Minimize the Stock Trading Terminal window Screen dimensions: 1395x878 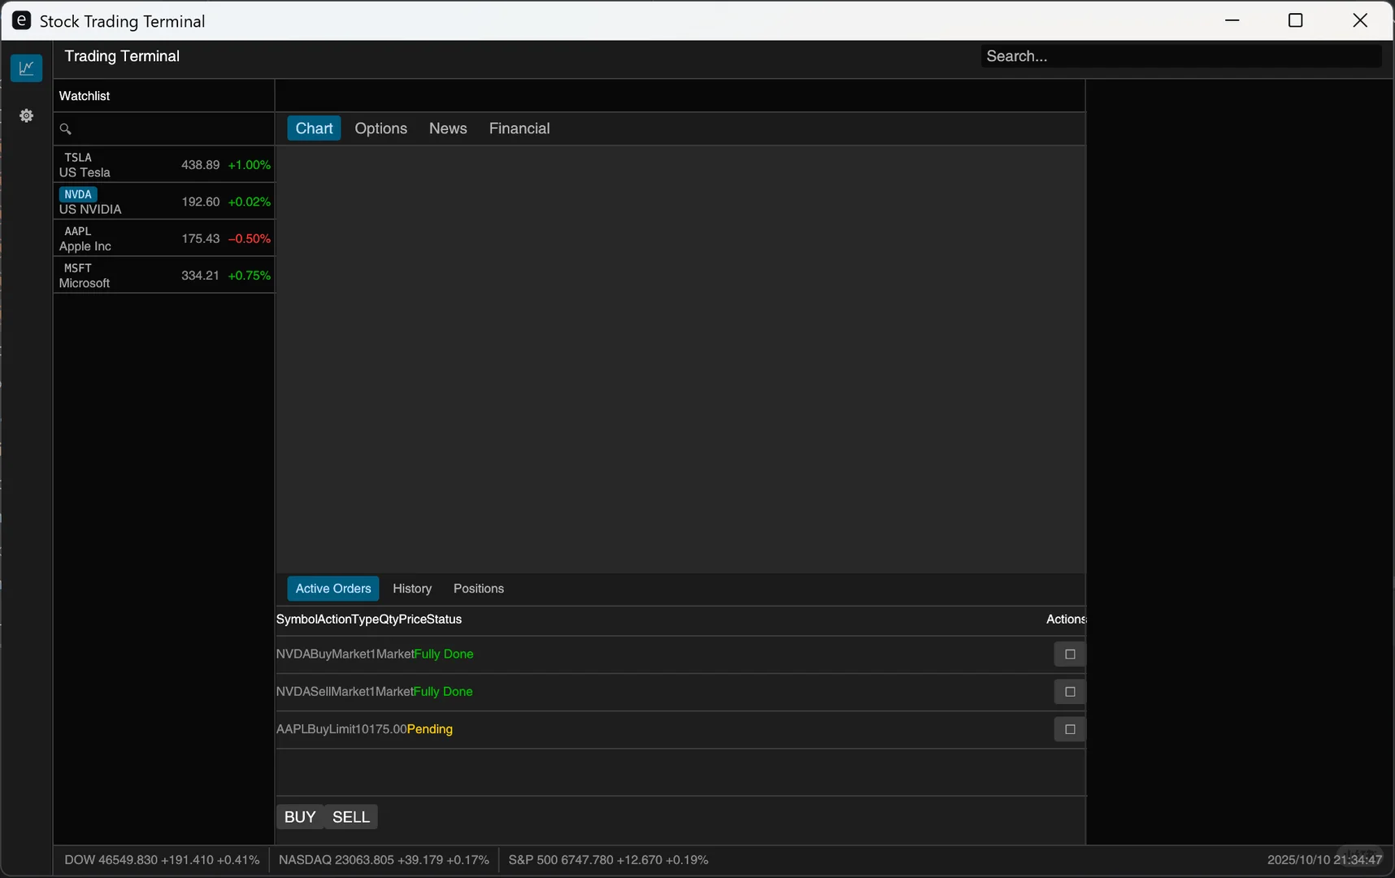tap(1232, 20)
